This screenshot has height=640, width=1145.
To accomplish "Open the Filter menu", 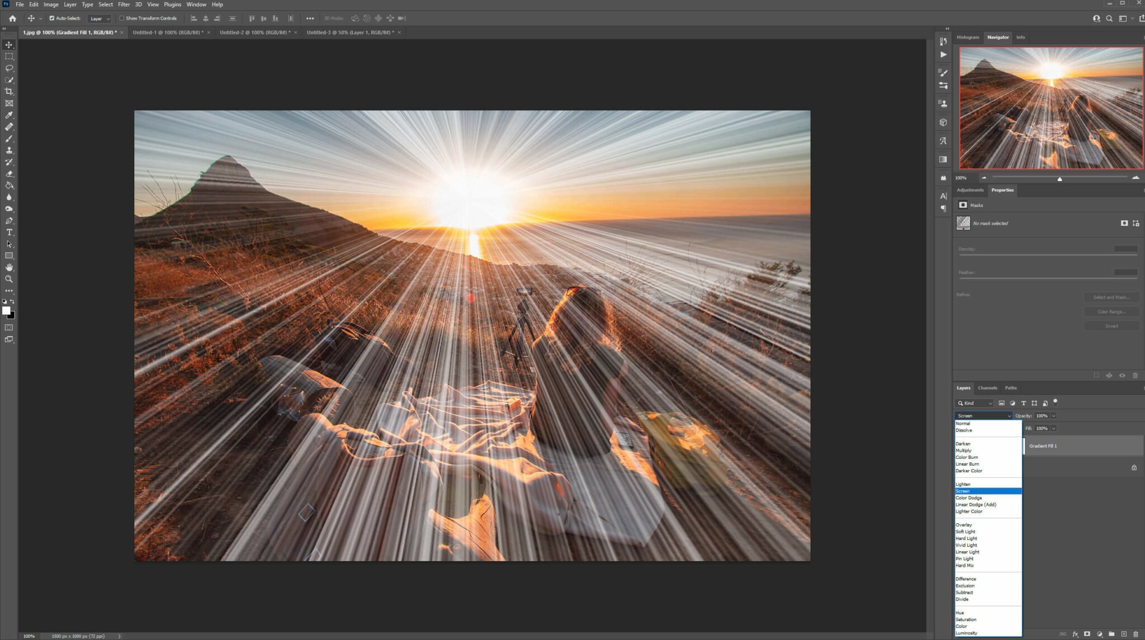I will click(124, 4).
